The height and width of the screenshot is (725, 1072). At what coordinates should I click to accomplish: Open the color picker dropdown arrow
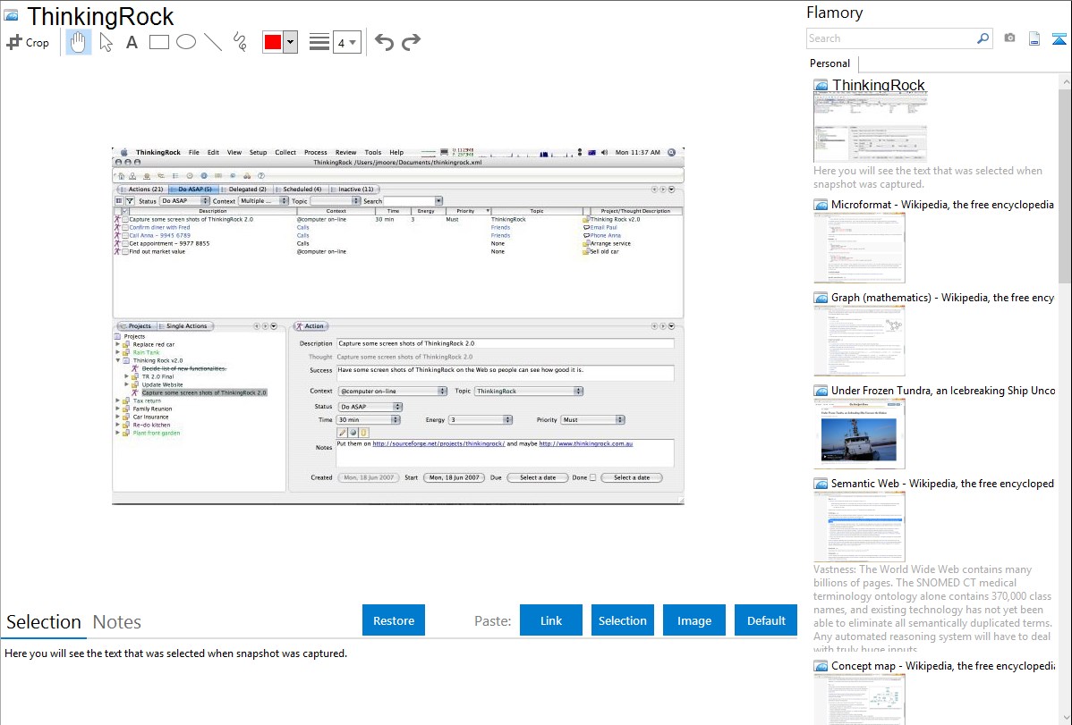point(290,42)
